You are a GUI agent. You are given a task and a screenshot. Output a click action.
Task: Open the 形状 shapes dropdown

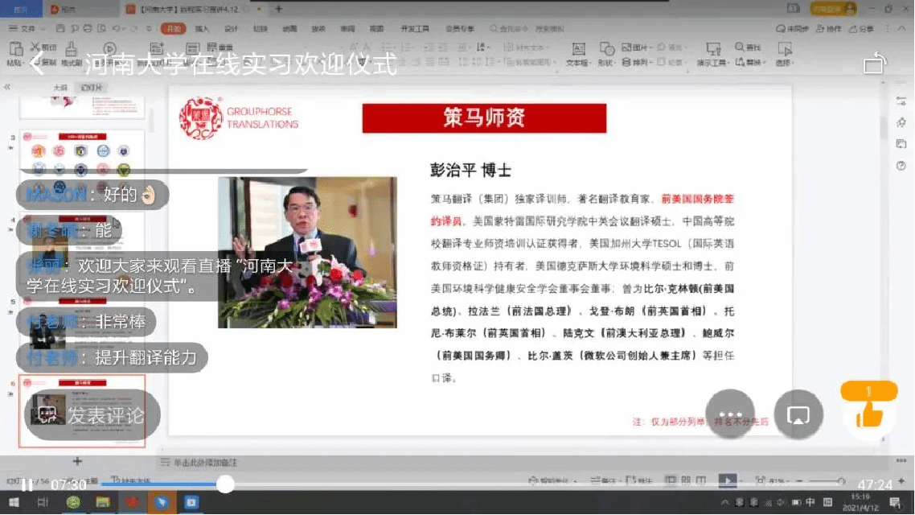coord(606,54)
